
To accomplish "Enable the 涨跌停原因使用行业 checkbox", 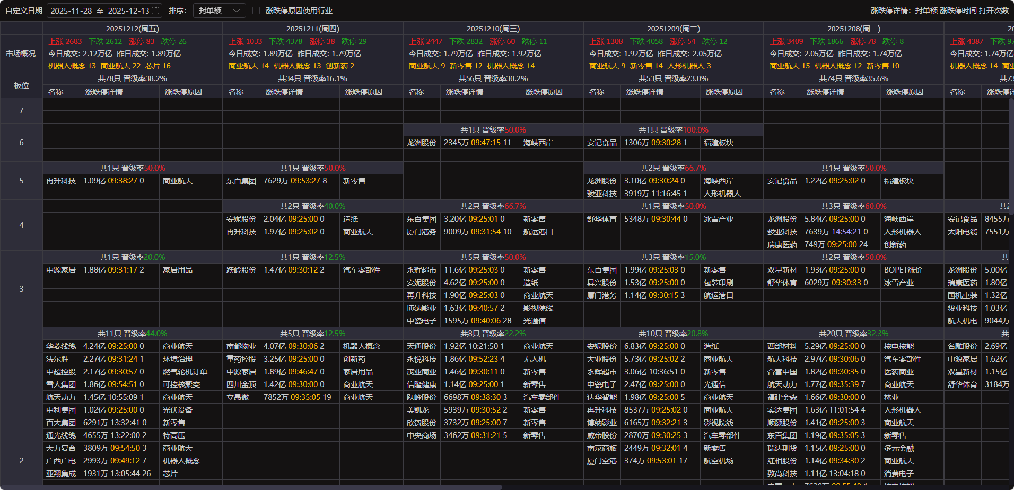I will coord(256,11).
